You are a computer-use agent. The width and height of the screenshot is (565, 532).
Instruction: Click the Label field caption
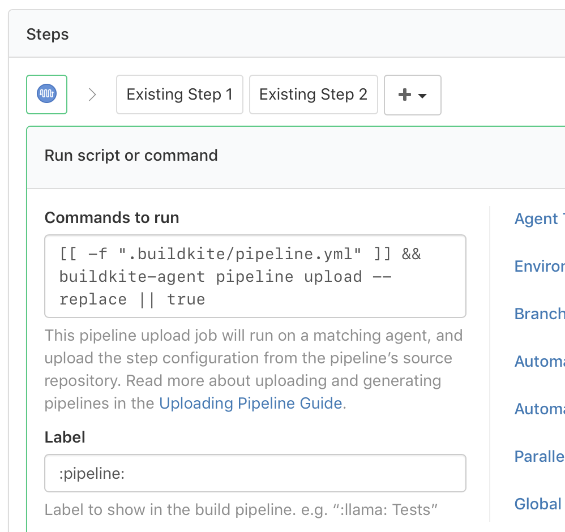[x=65, y=437]
